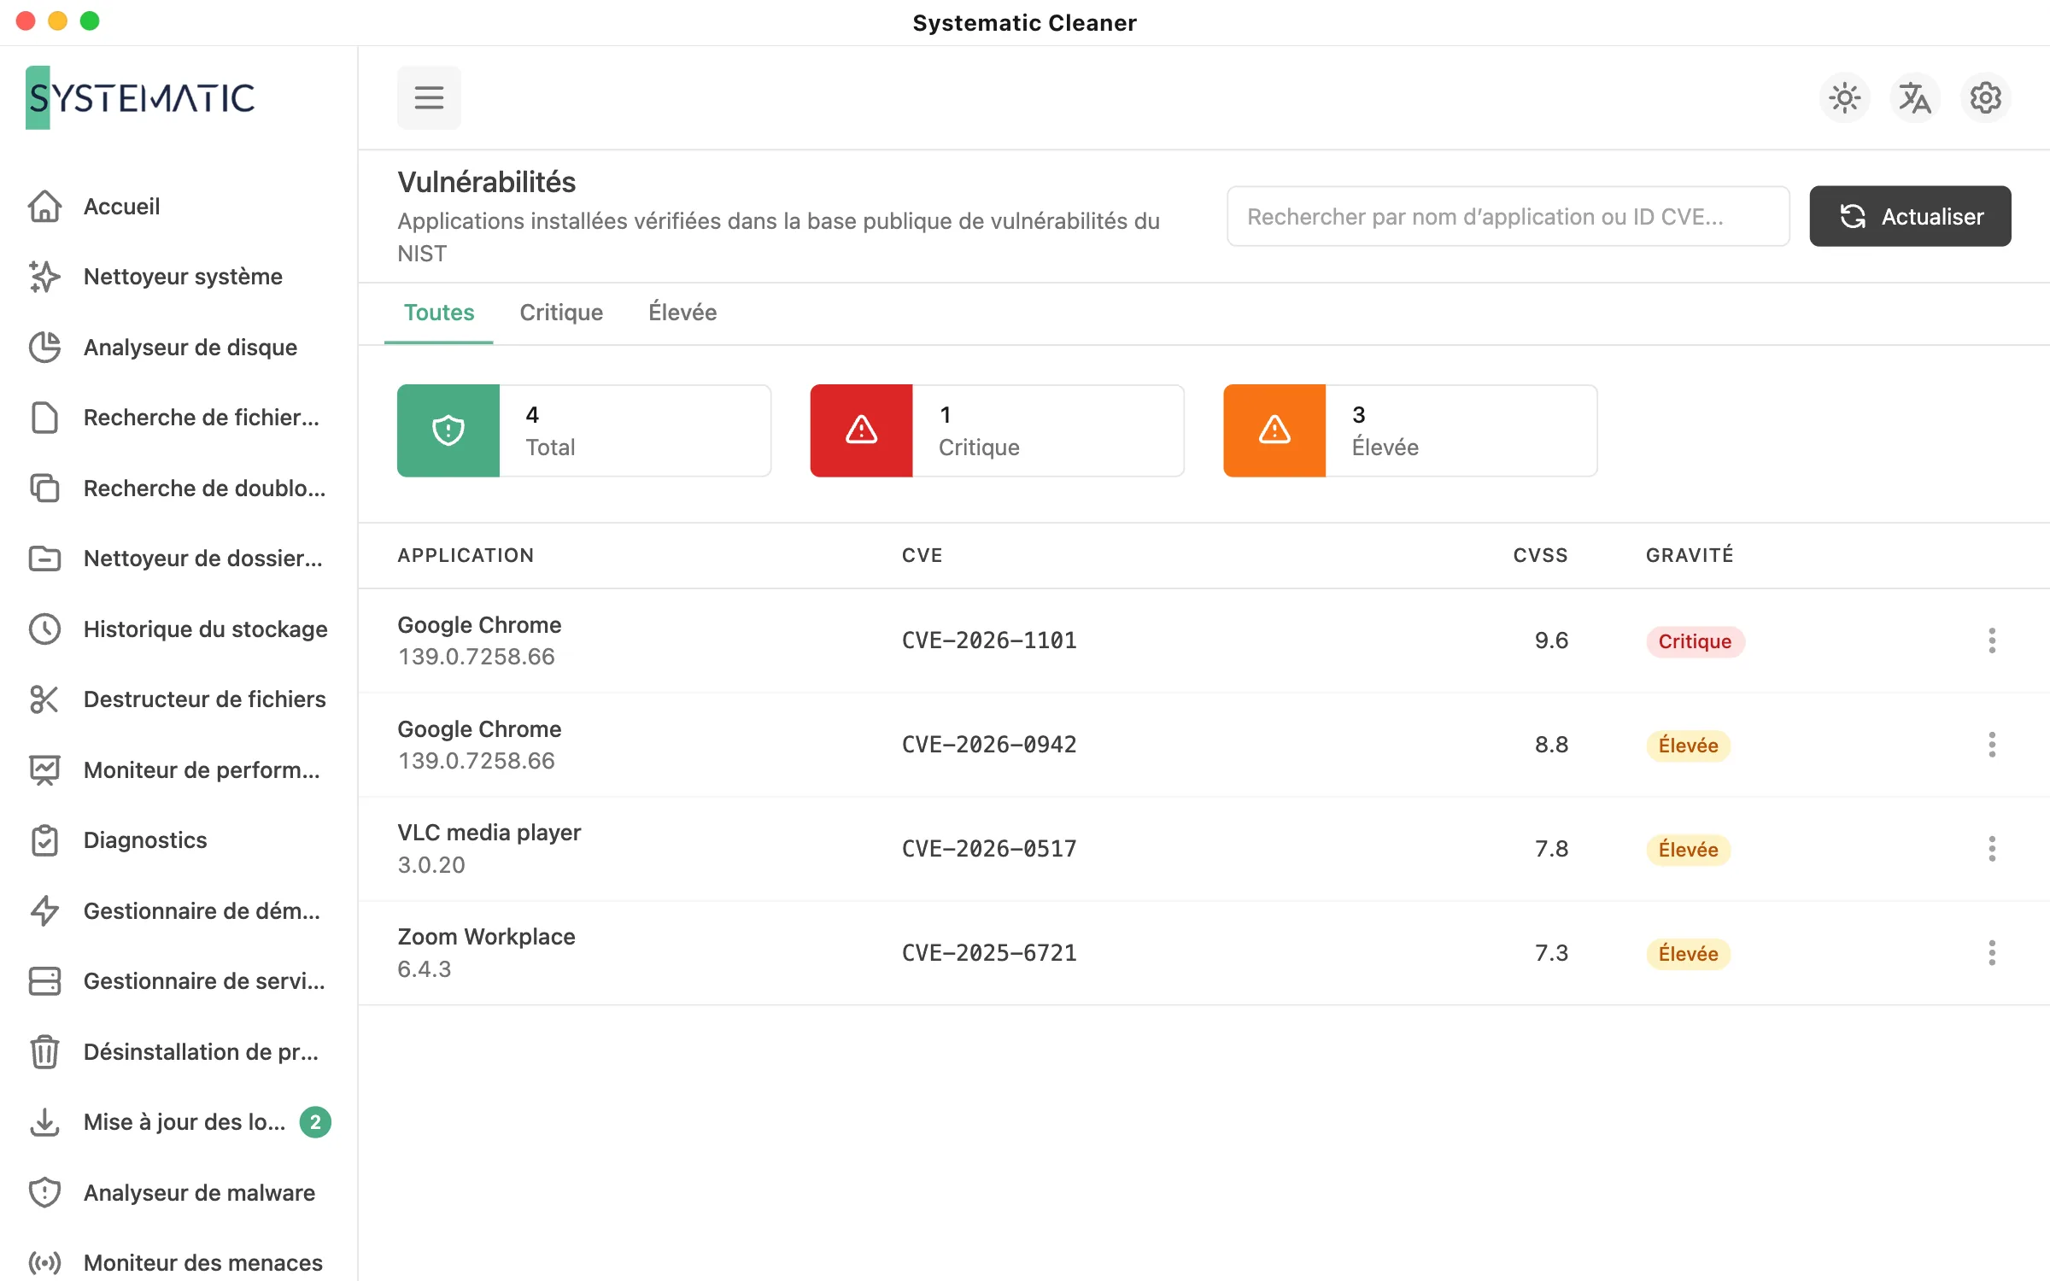Click the Actualiser refresh button

pyautogui.click(x=1910, y=216)
